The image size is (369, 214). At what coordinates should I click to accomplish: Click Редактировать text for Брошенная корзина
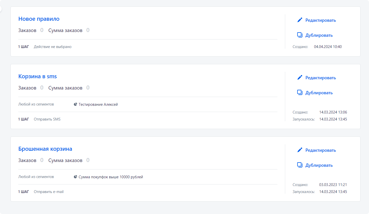pyautogui.click(x=321, y=150)
